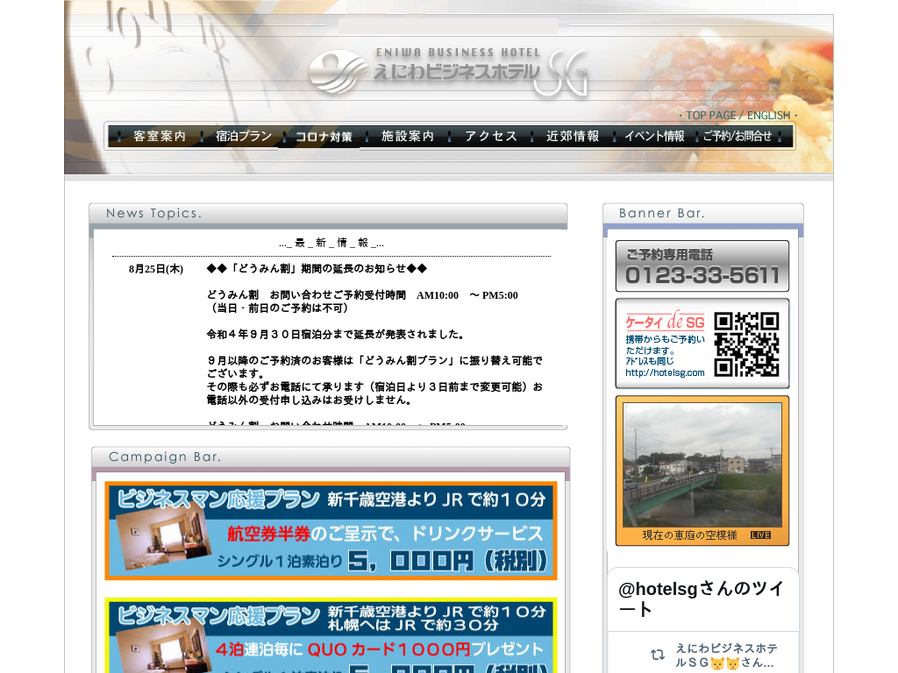
Task: Click the text 令和４年９月３０日宿泊分まで延長が発表されました
Action: (335, 335)
